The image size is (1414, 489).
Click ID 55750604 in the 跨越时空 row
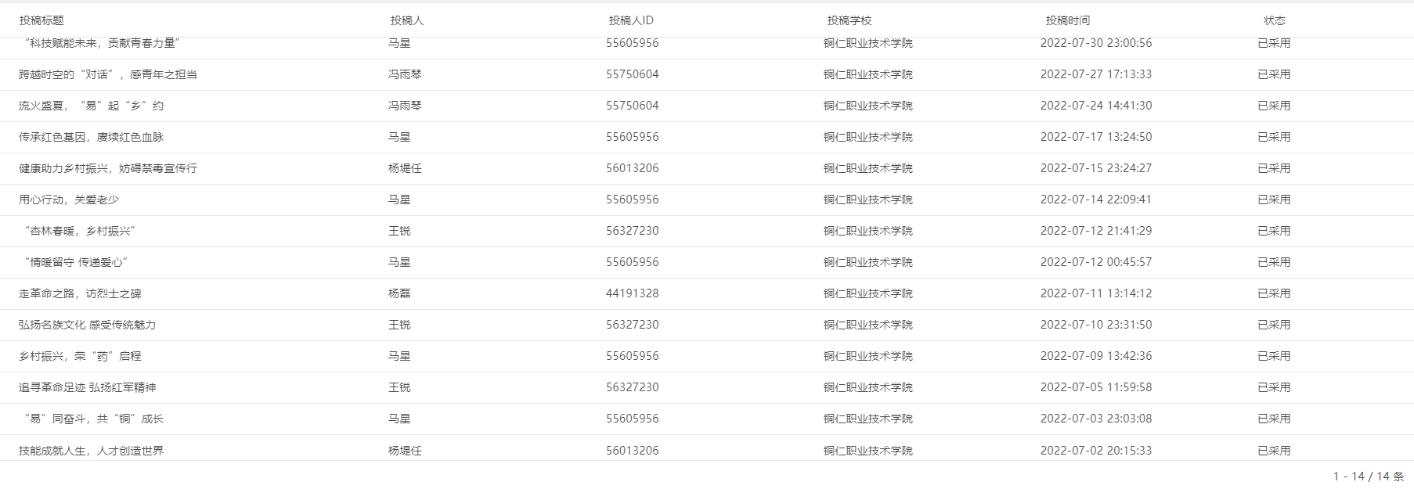632,74
